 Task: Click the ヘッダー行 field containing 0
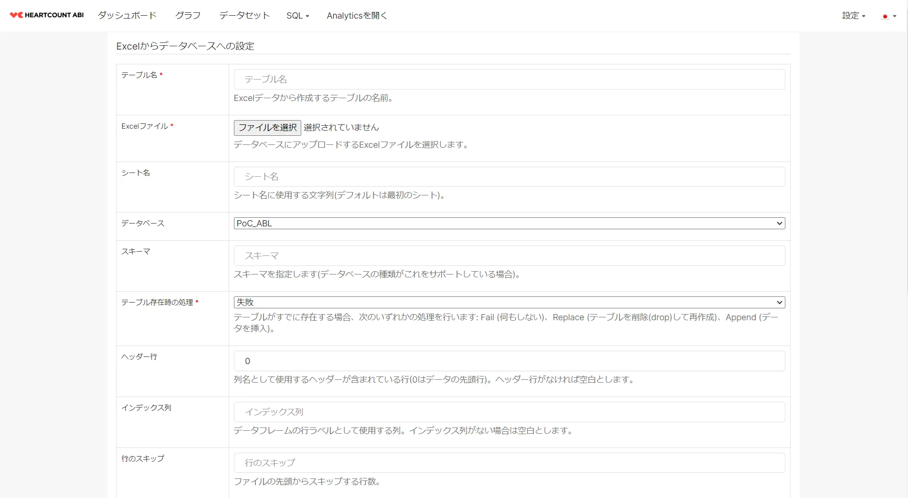tap(509, 361)
